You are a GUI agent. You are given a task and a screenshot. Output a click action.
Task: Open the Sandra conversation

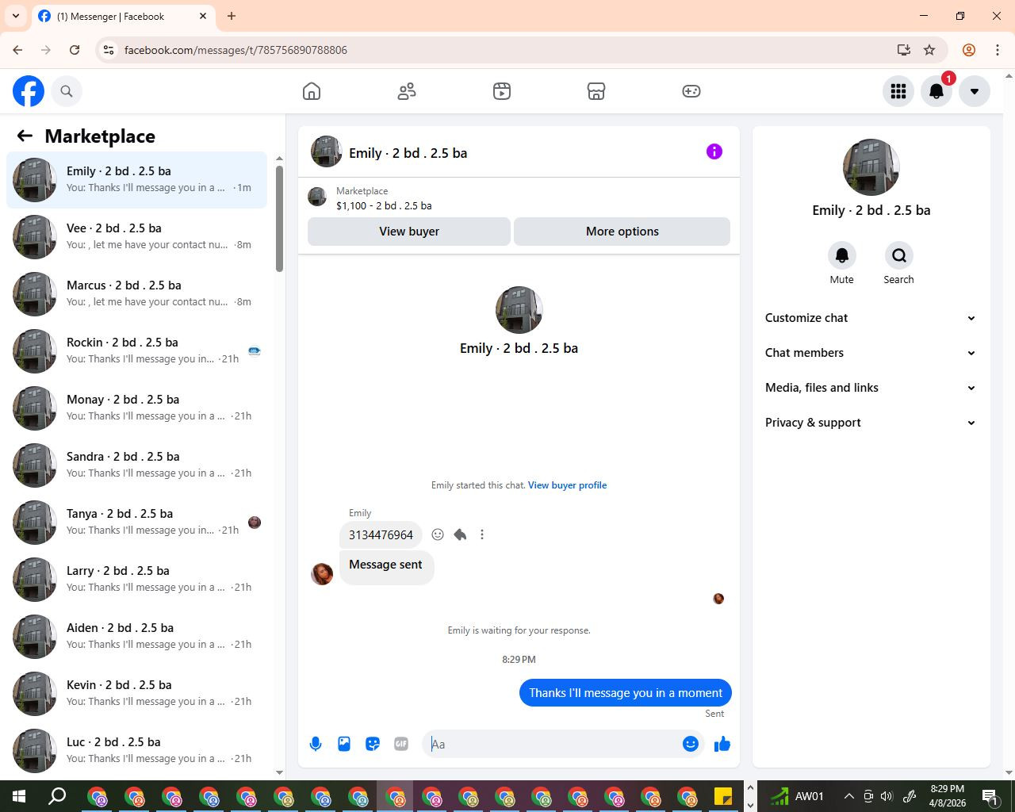(x=137, y=465)
